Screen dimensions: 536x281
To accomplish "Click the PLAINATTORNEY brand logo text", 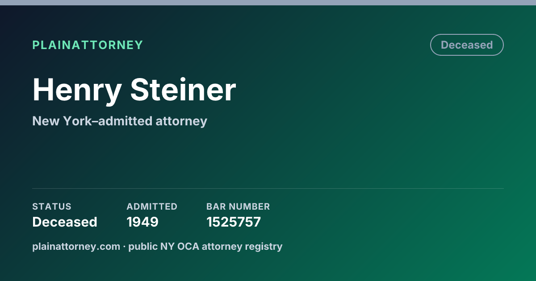I will pyautogui.click(x=88, y=45).
